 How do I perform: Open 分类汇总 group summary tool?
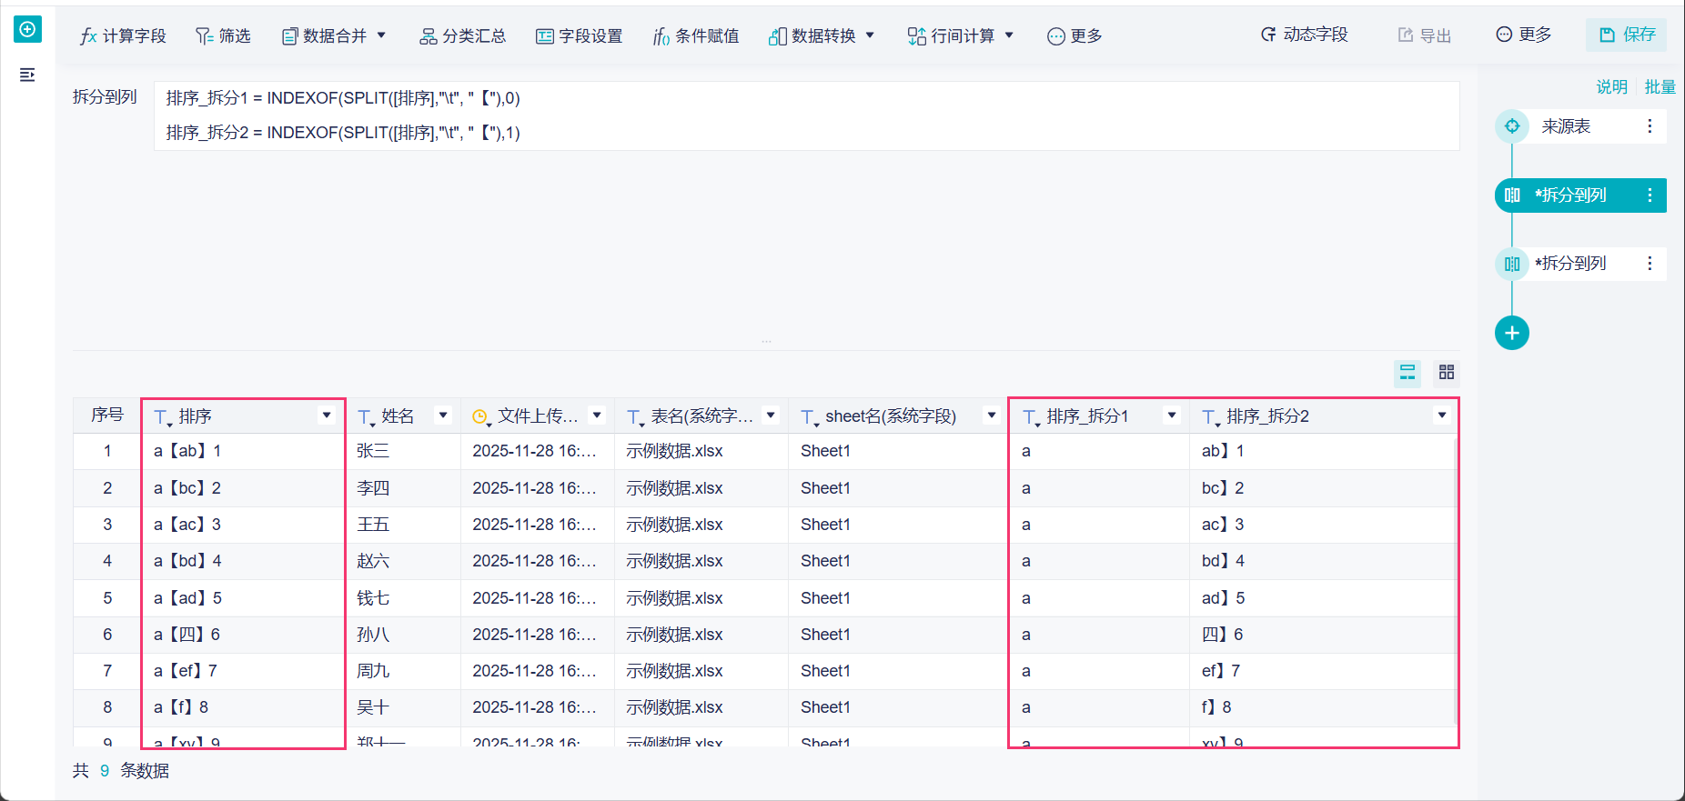pyautogui.click(x=462, y=35)
